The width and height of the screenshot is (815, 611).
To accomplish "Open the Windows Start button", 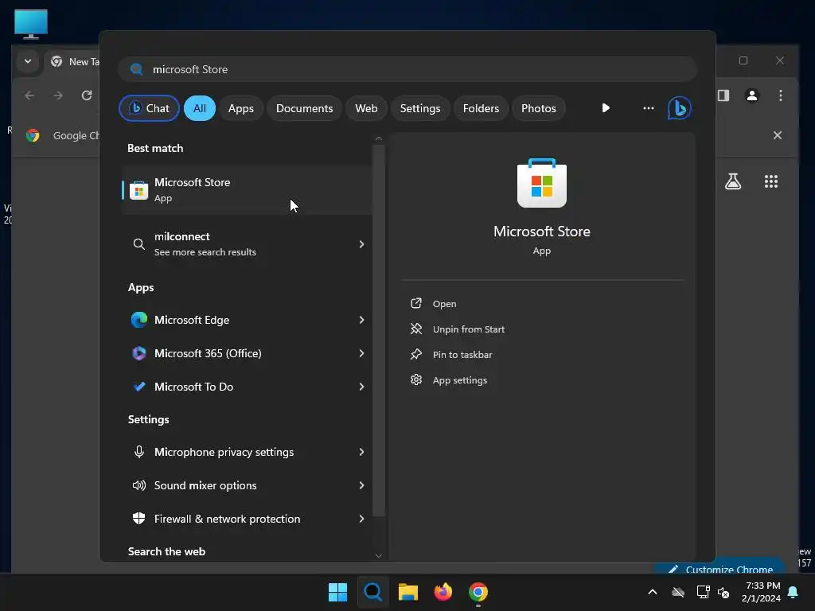I will click(337, 592).
